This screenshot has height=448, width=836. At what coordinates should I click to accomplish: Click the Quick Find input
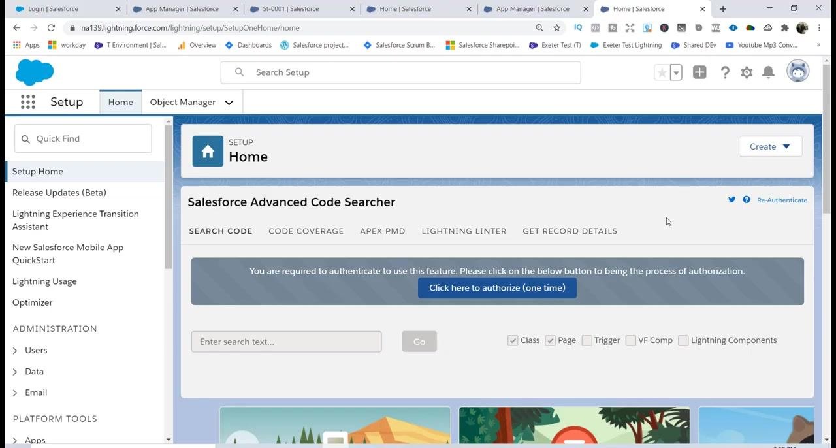(x=83, y=138)
